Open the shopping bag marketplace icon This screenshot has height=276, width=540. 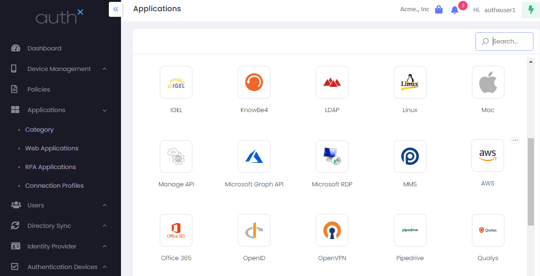click(439, 10)
